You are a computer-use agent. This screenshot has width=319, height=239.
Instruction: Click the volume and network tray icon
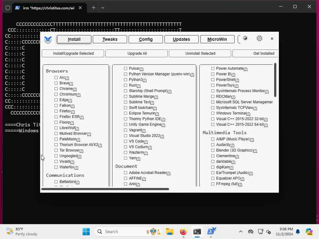click(x=269, y=232)
